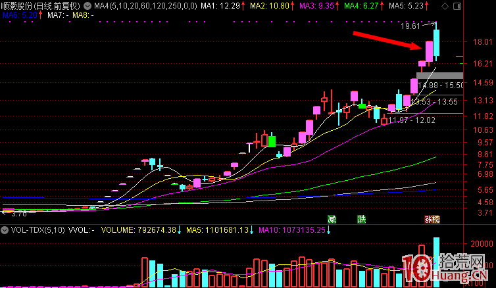Click the 跌 marker below the chart
The image size is (496, 288).
point(362,219)
